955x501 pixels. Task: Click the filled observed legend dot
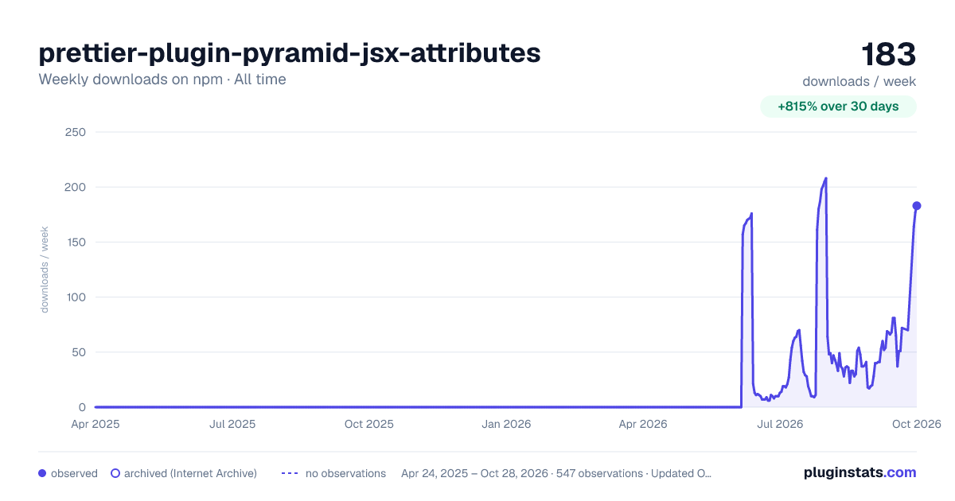42,473
